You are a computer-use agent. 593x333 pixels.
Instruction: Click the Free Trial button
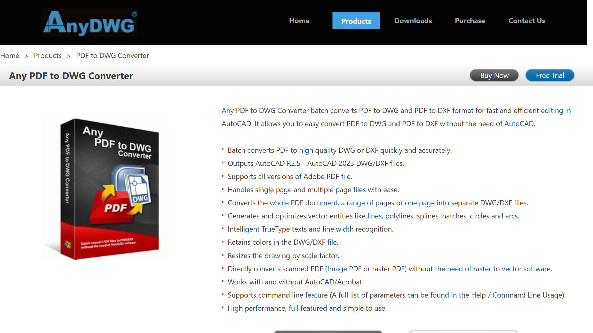coord(550,75)
